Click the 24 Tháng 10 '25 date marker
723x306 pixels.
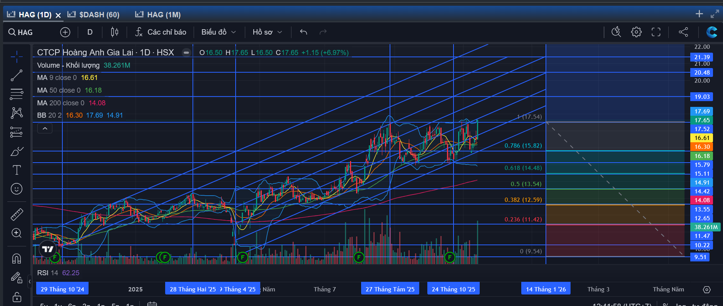454,289
